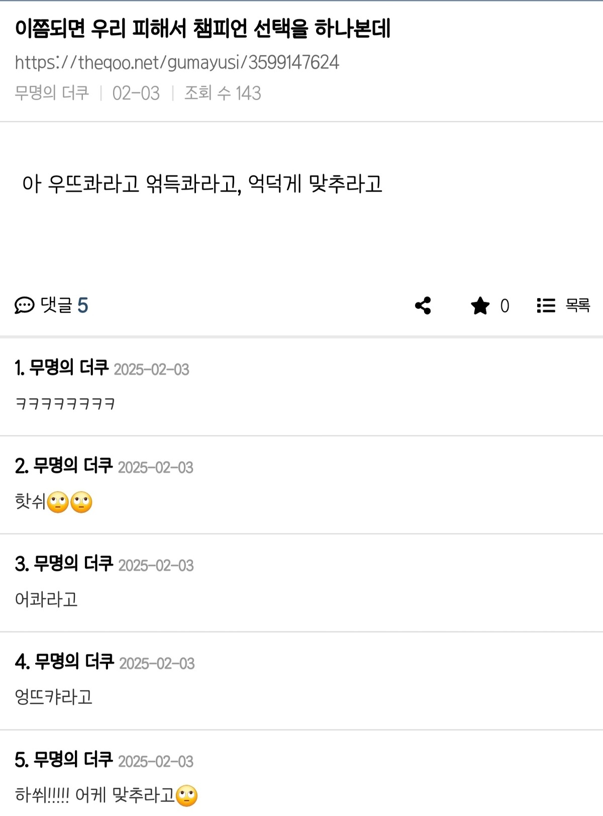Click the list icon next to 목록

click(x=546, y=305)
